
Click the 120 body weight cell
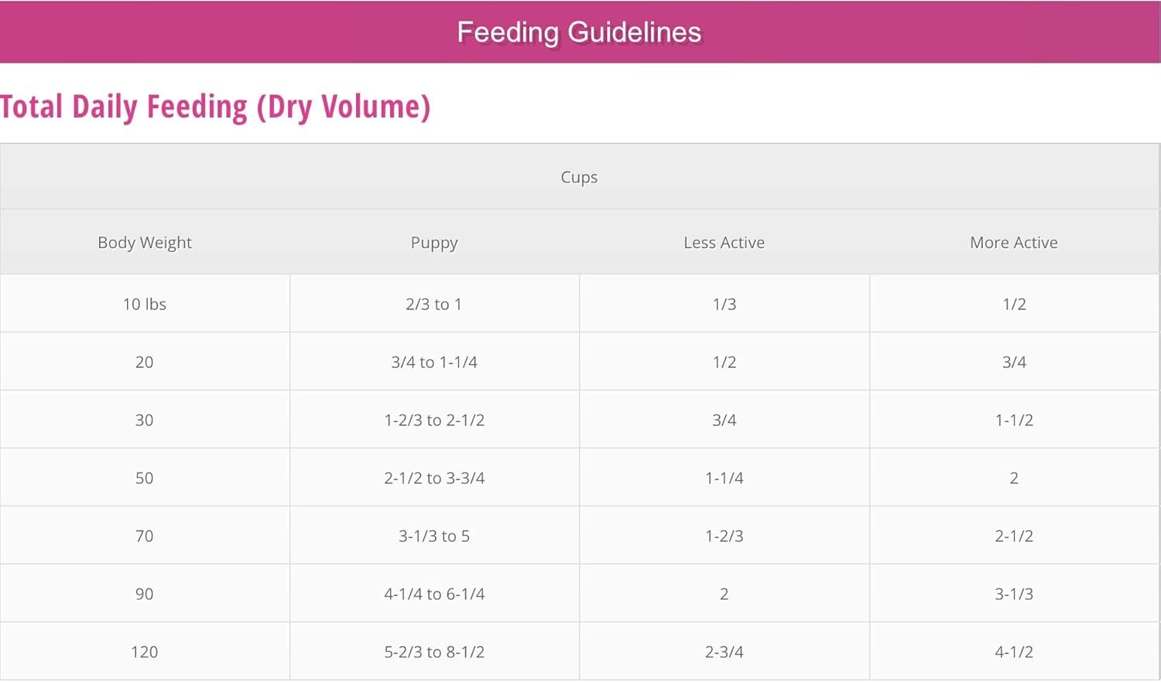tap(145, 652)
